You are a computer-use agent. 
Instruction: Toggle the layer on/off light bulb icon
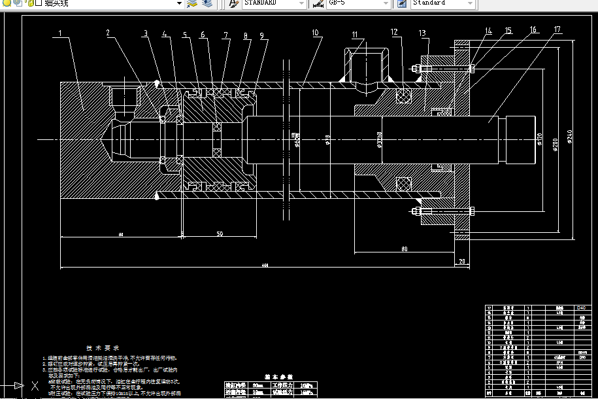click(7, 3)
